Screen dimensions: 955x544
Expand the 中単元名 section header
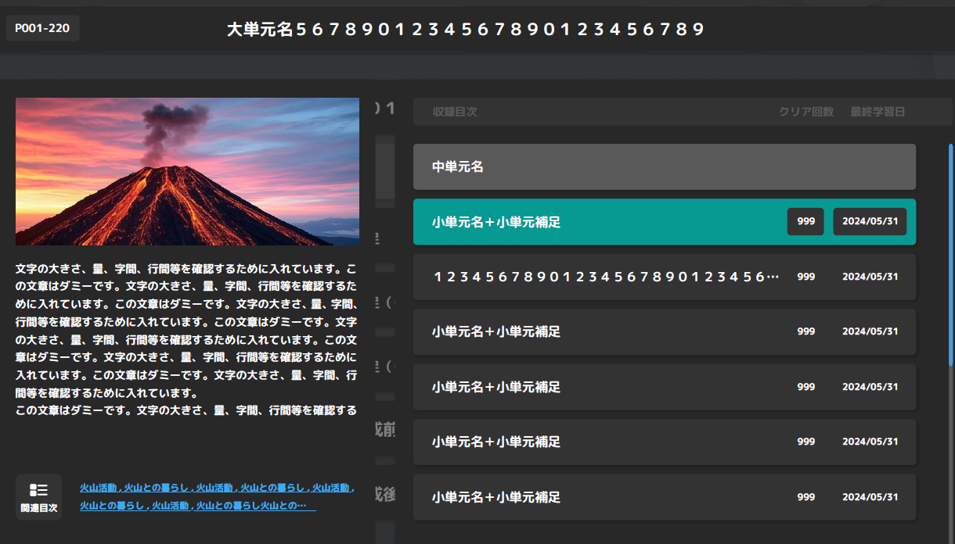pyautogui.click(x=664, y=166)
